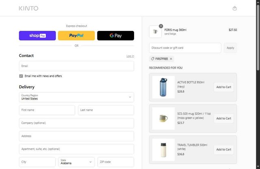Screen dimensions: 260x169
Task: Click the Delivery heading
Action: 27,87
